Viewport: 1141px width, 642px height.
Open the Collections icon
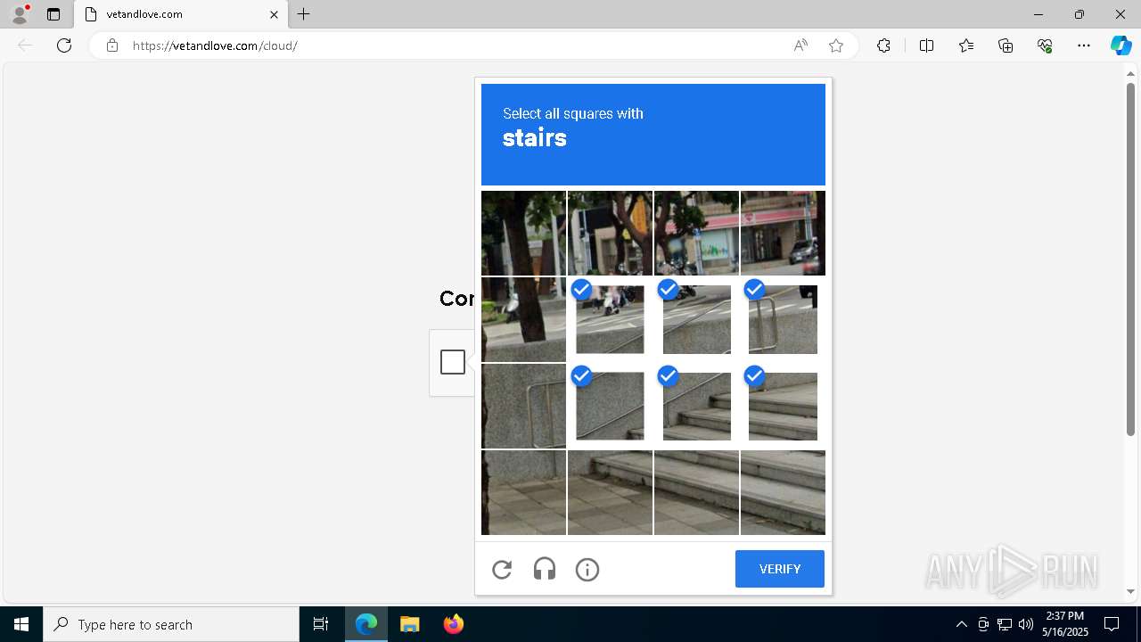[1006, 45]
